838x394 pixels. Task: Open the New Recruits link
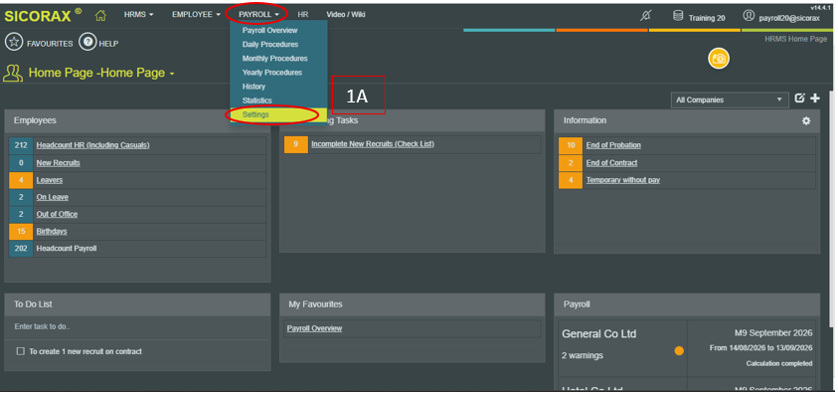point(59,163)
